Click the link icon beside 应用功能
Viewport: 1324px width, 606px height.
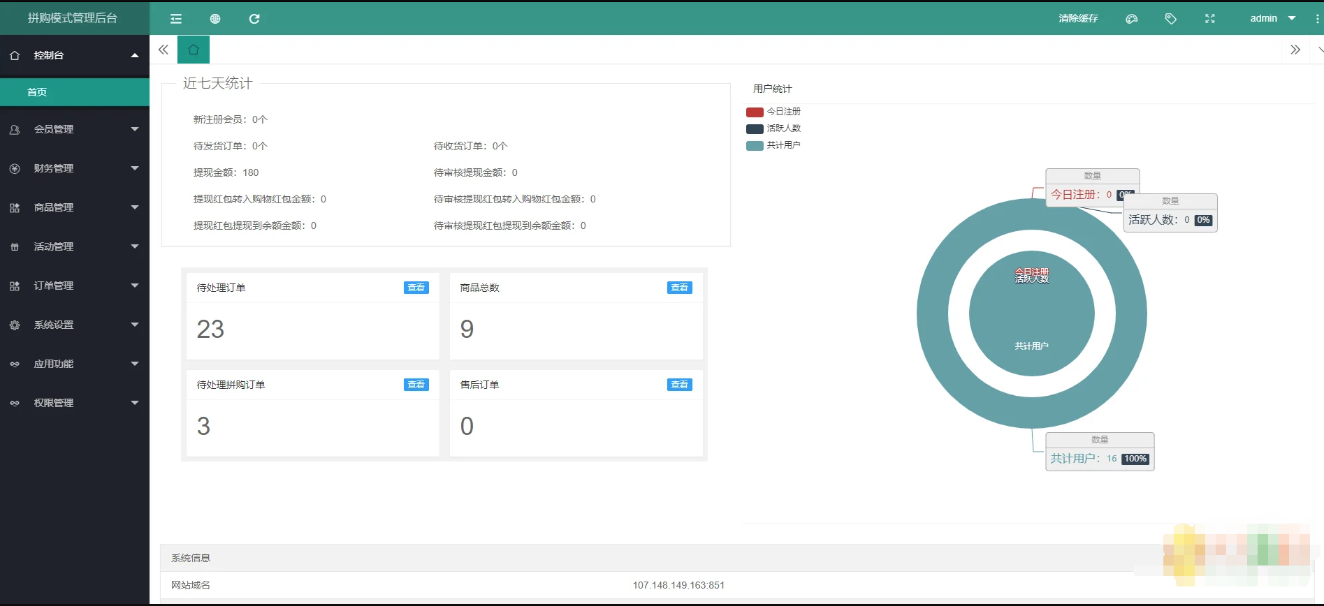15,364
